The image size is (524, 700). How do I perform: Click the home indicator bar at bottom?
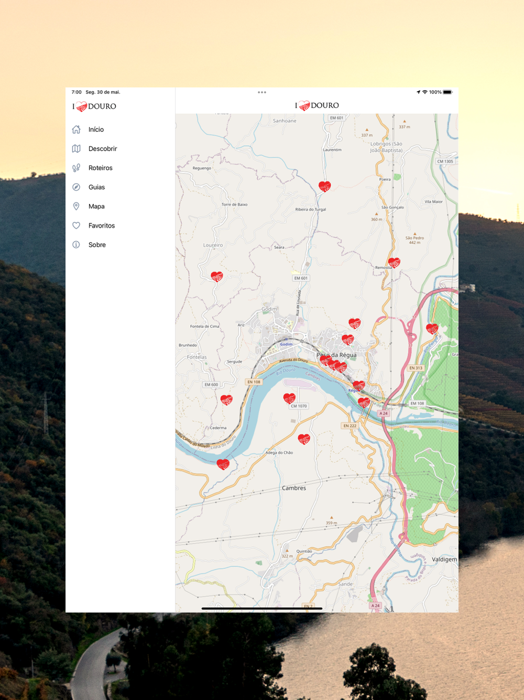(x=262, y=608)
